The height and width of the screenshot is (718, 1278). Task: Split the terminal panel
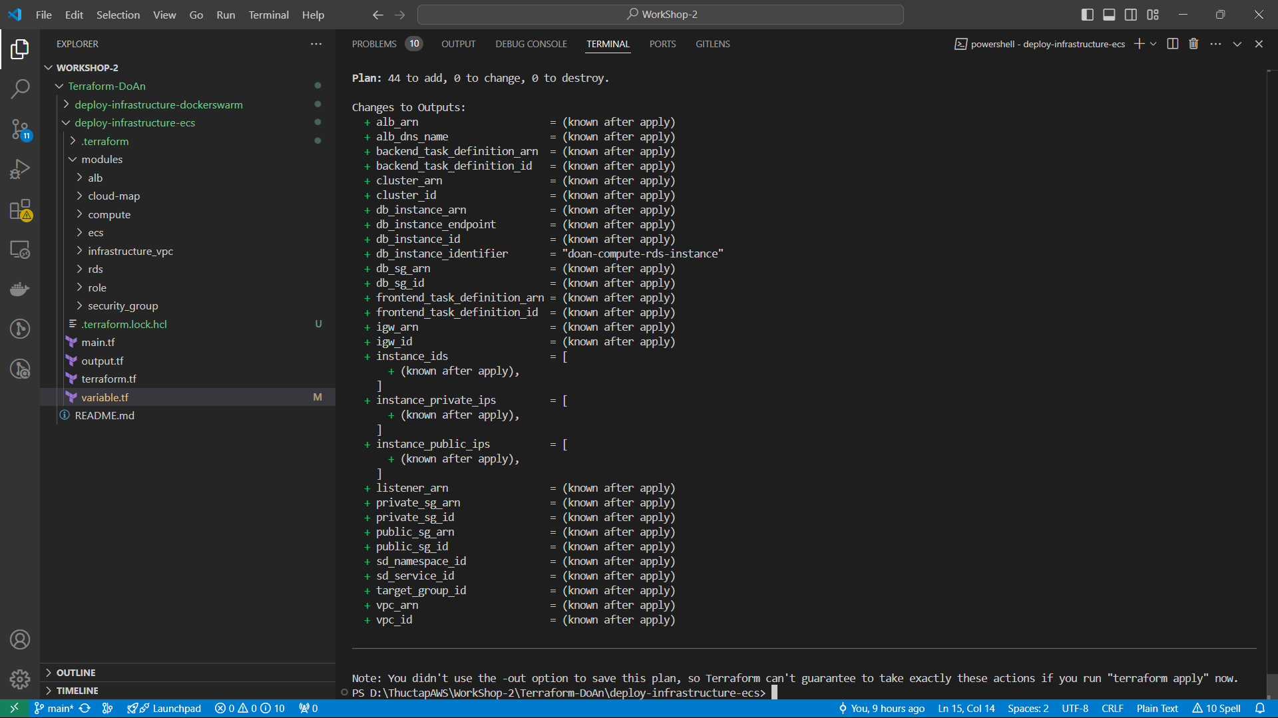pos(1173,44)
